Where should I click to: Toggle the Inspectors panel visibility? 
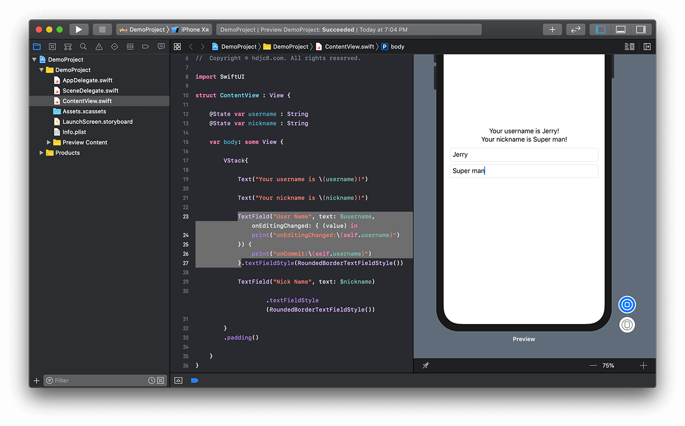[641, 30]
